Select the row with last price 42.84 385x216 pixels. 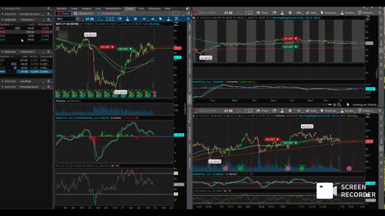26,68
